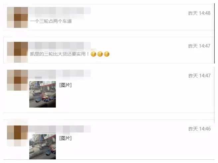The width and height of the screenshot is (218, 163).
Task: Click the first laughing emoji in the message
Action: coord(93,54)
